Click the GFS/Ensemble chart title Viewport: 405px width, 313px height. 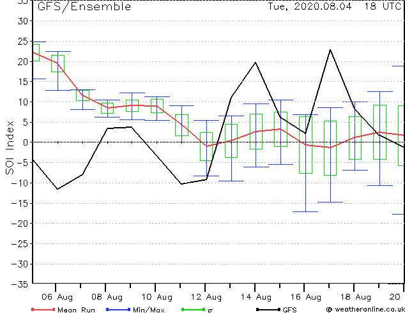pos(84,6)
